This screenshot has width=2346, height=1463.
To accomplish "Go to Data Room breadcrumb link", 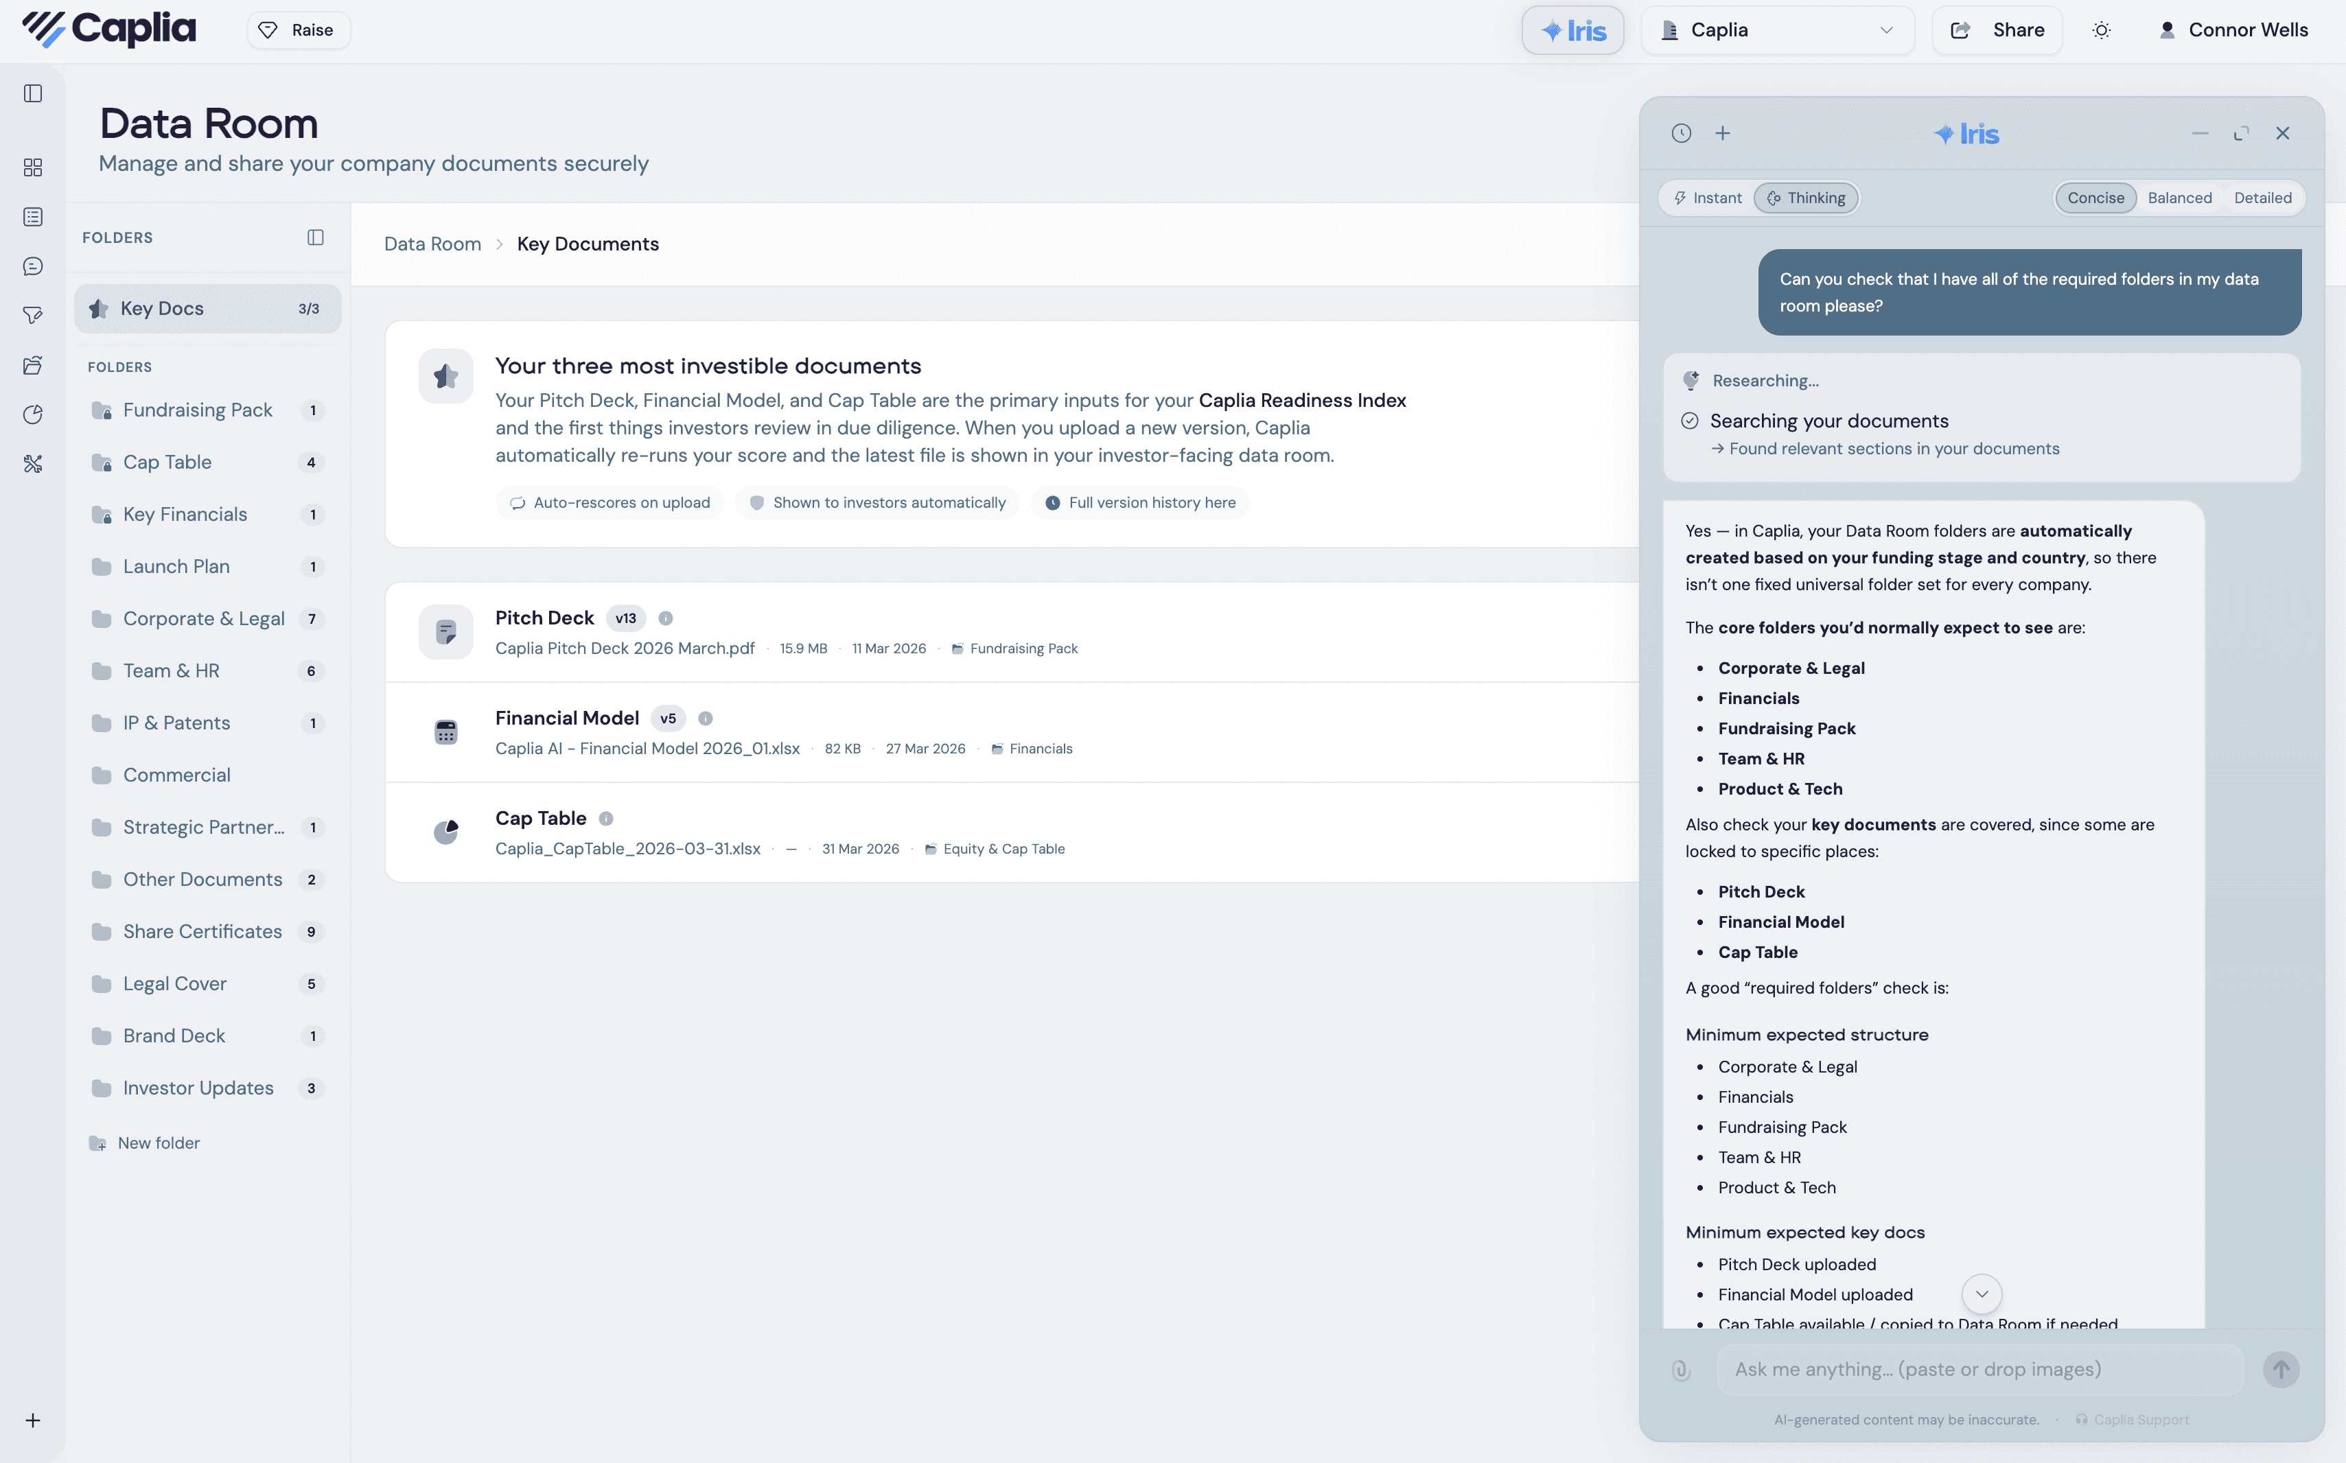I will point(432,244).
